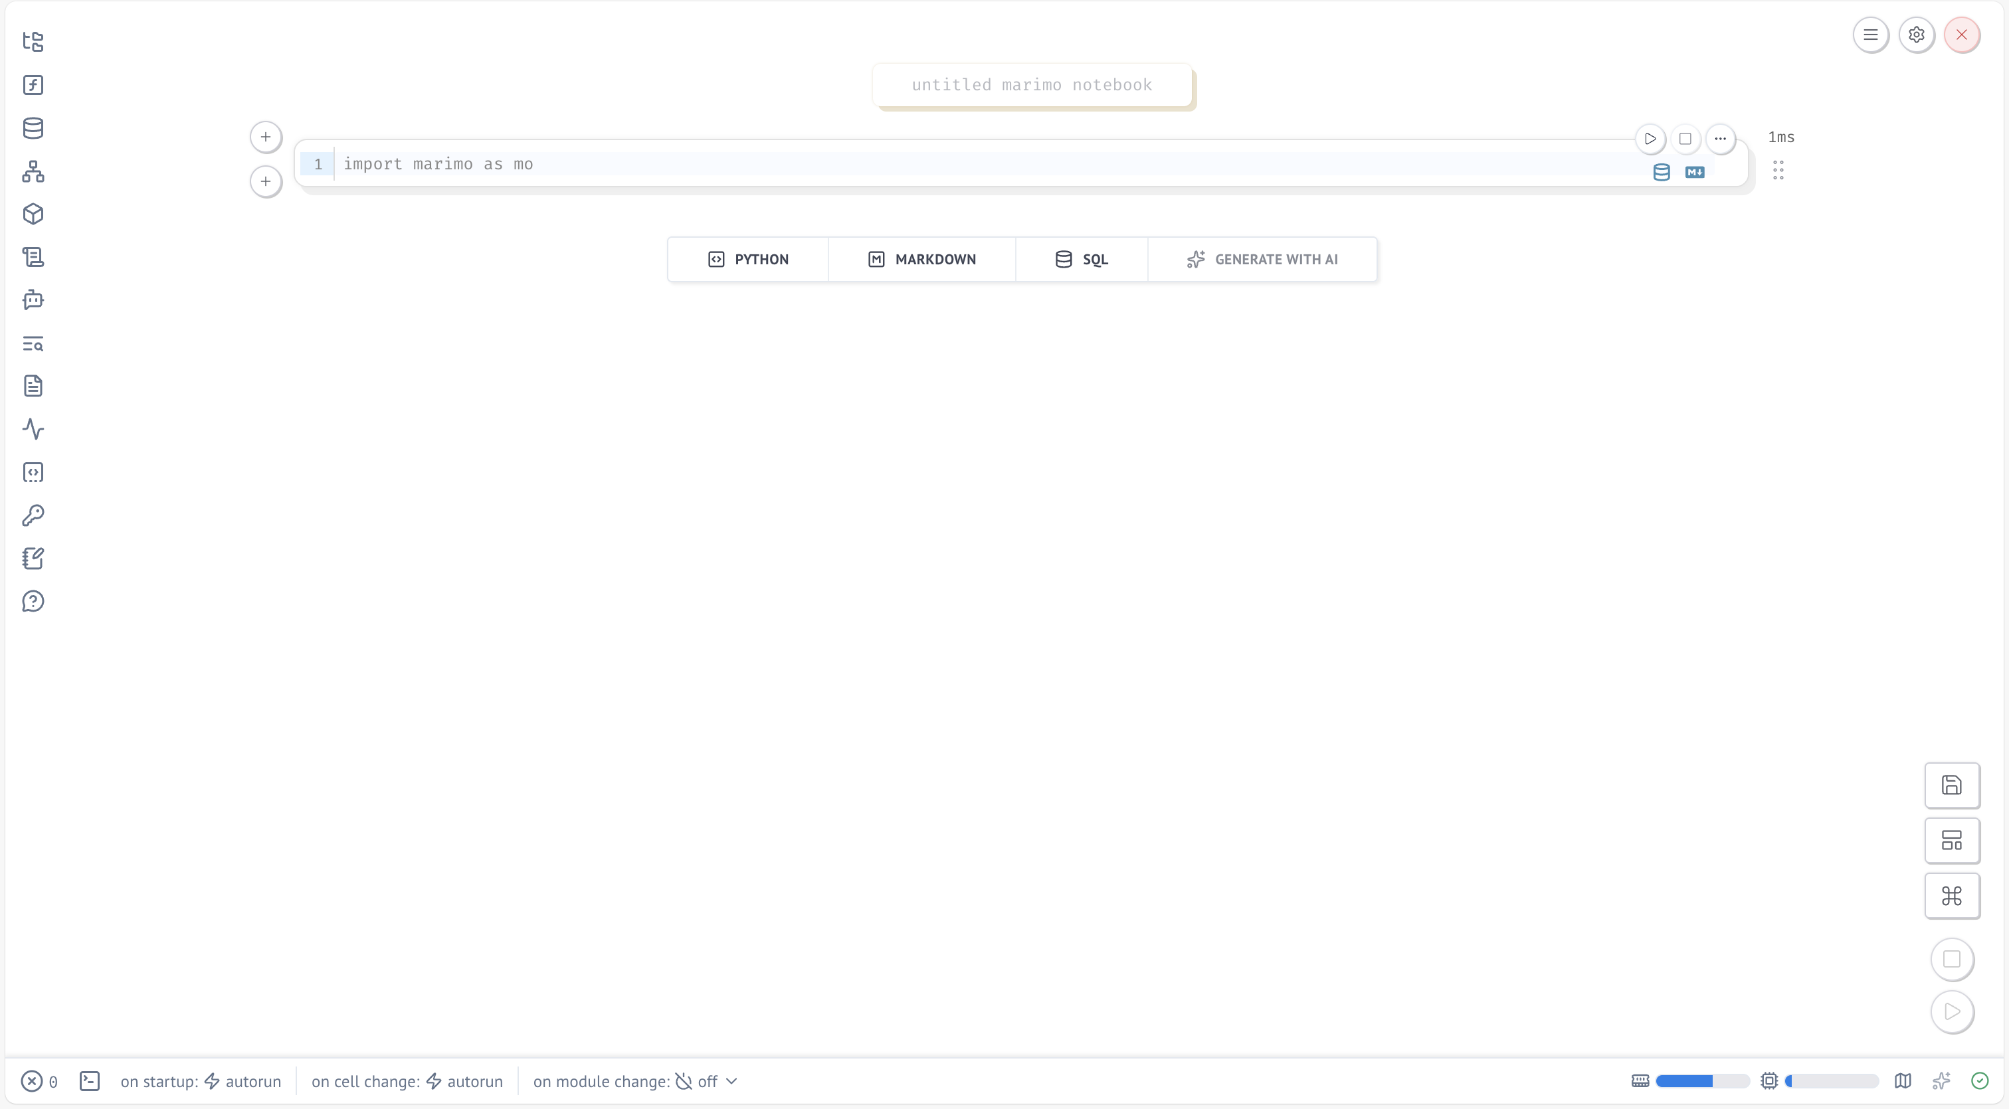Open the variables panel icon
The width and height of the screenshot is (2009, 1109).
coord(33,85)
